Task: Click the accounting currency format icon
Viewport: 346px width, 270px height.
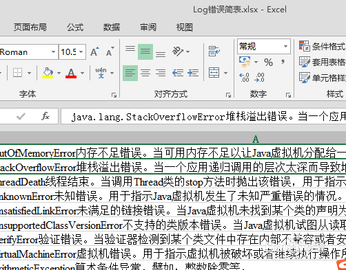Action: coord(245,62)
